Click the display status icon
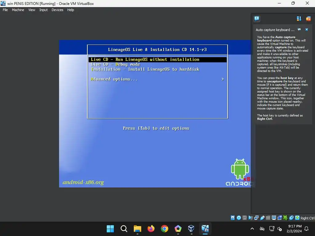 274,218
